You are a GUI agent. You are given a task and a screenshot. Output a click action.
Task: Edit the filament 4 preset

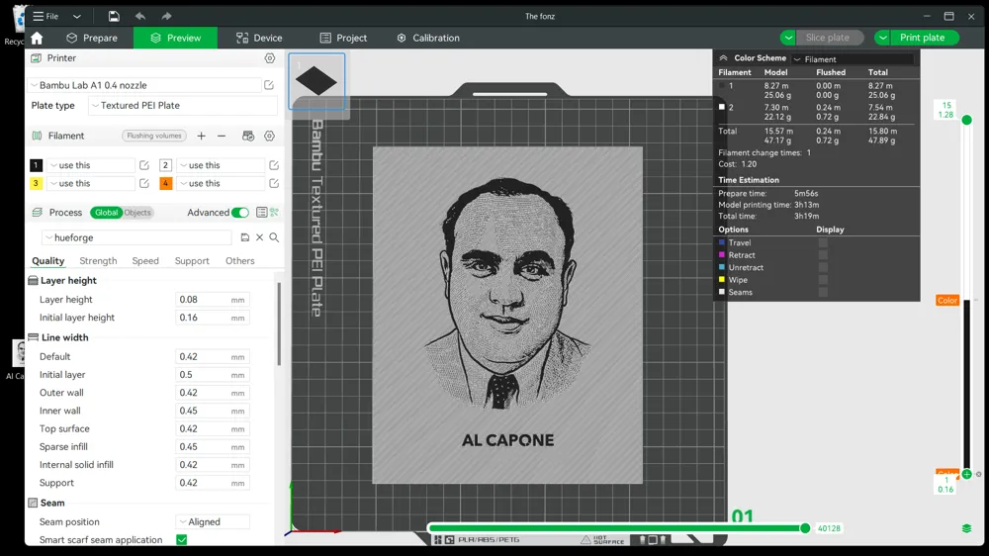274,184
